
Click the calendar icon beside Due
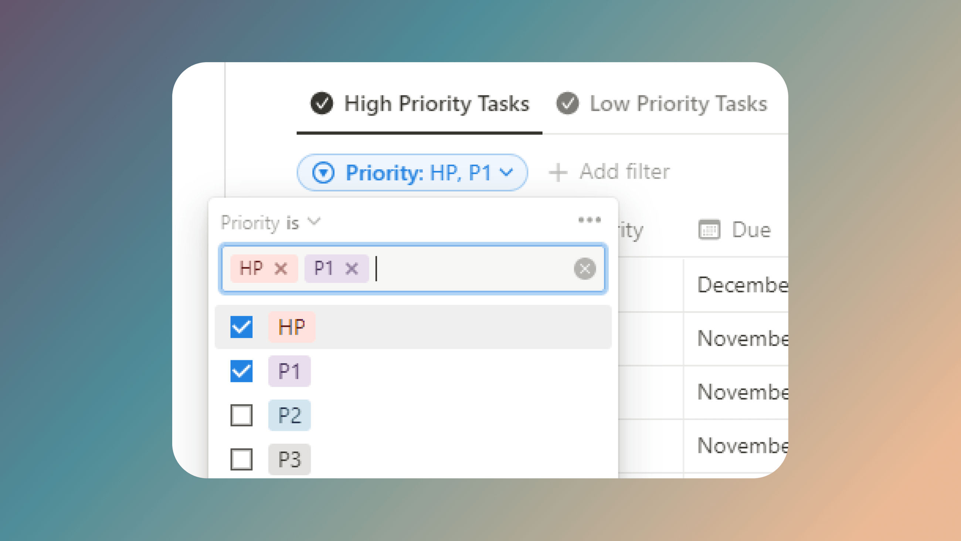tap(710, 230)
